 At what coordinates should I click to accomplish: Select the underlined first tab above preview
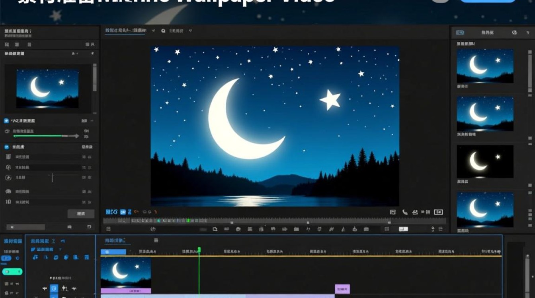(x=125, y=31)
